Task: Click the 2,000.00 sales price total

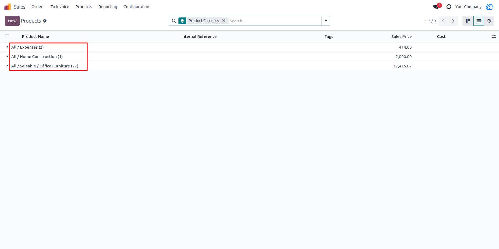Action: [403, 57]
